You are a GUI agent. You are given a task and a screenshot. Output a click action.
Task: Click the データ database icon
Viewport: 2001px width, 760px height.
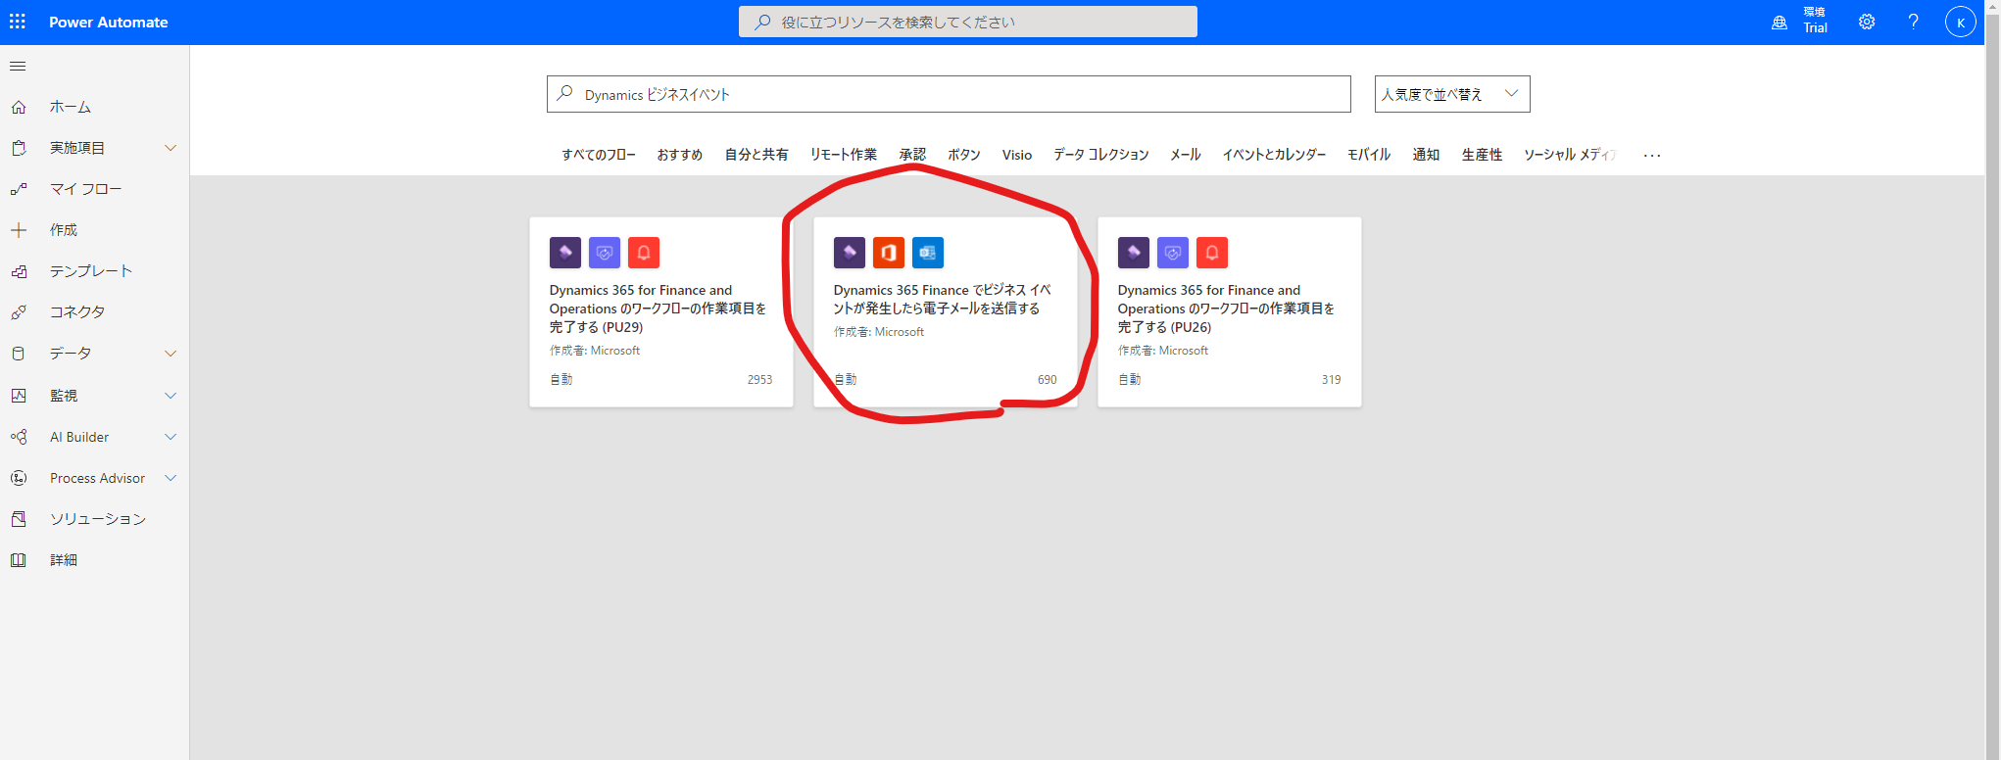point(19,354)
